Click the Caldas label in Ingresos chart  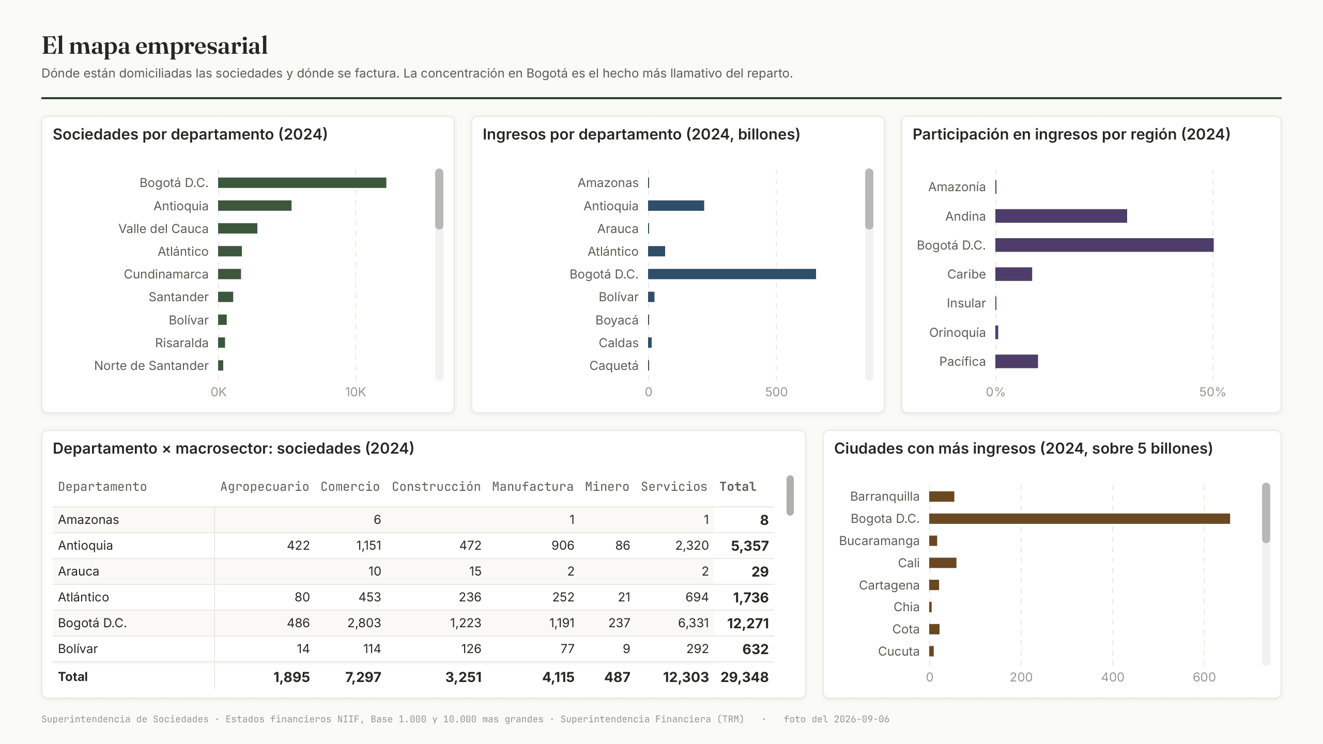[619, 343]
